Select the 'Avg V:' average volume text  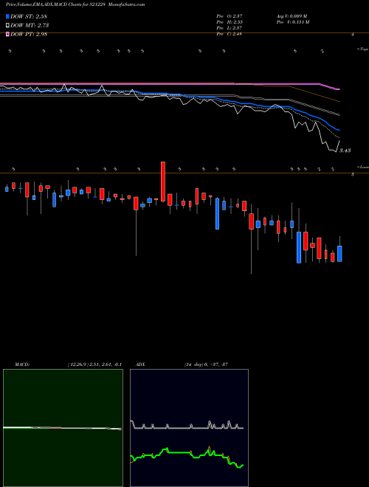[x=292, y=15]
